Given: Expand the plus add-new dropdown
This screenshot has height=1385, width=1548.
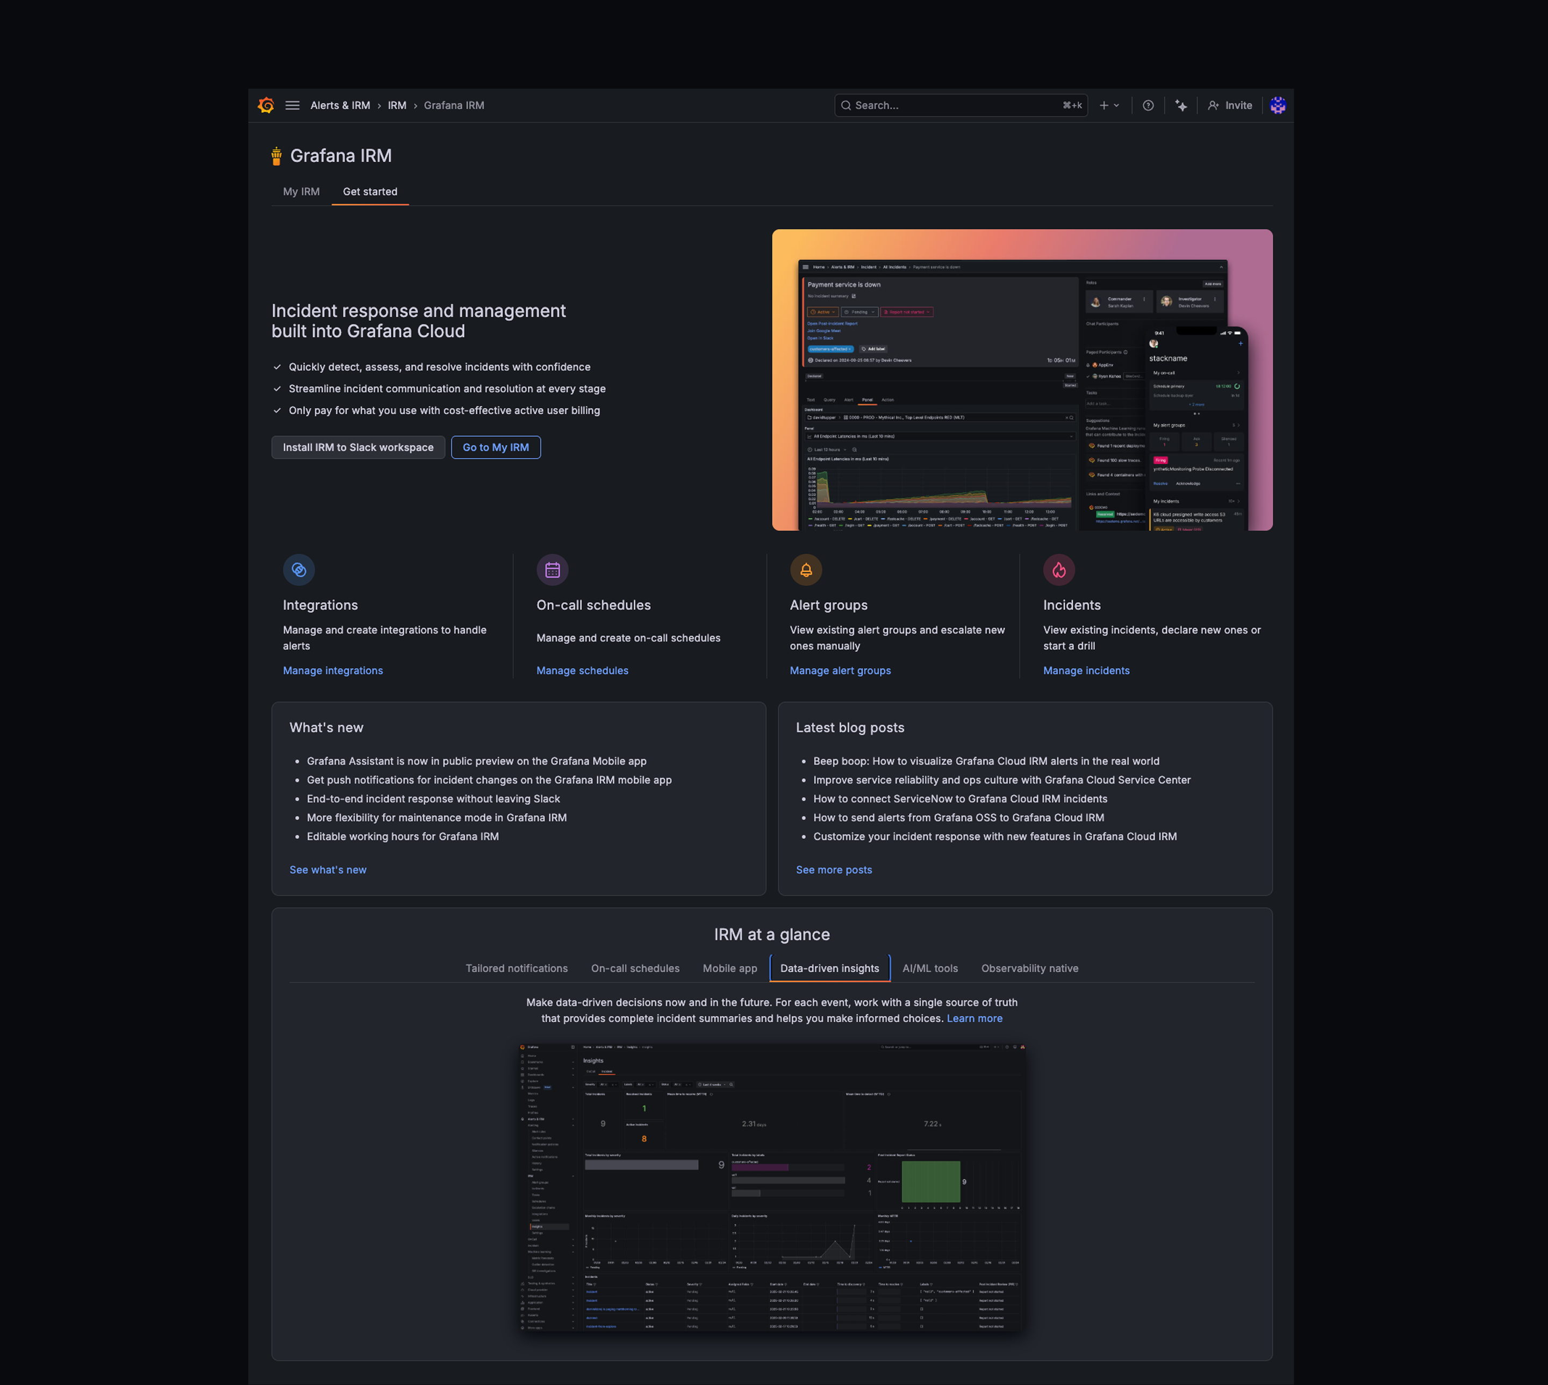Looking at the screenshot, I should pyautogui.click(x=1109, y=105).
